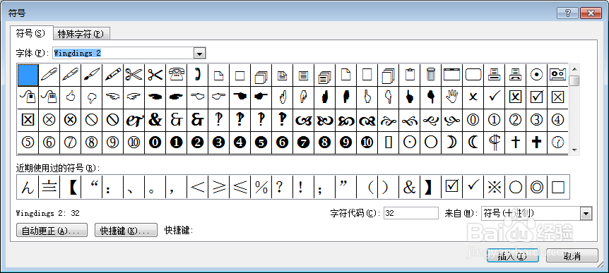Click the Wingdings 2 font field
The width and height of the screenshot is (609, 273).
pyautogui.click(x=123, y=53)
